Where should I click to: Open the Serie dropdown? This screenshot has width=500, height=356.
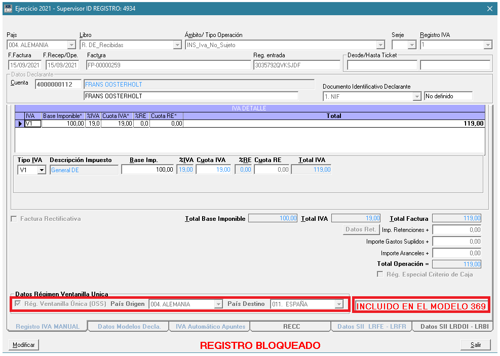412,45
